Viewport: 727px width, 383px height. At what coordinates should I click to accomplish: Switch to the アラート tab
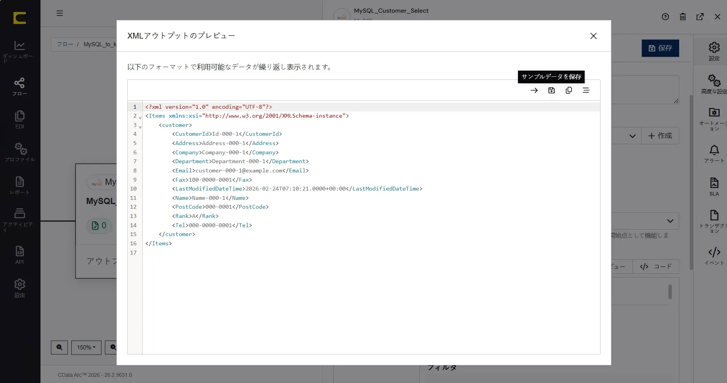coord(714,154)
